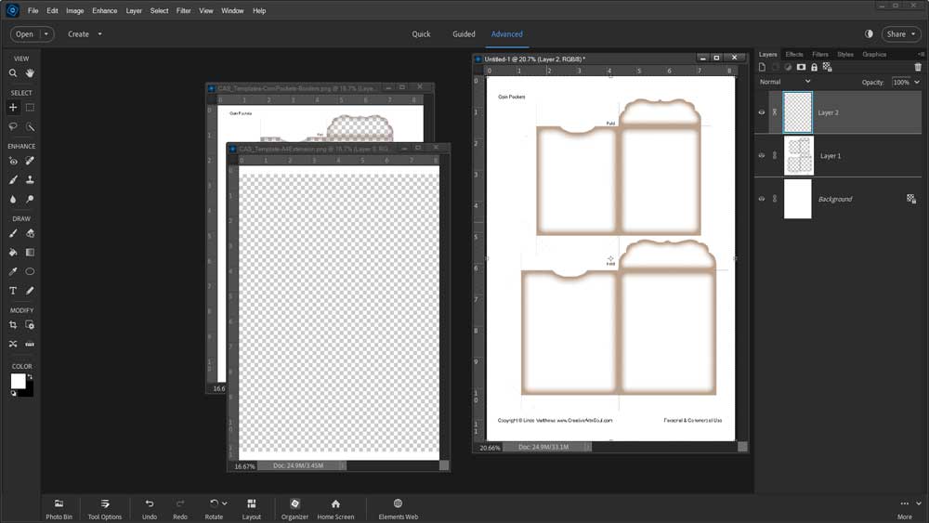Toggle the link icon on Layer 2

point(775,112)
